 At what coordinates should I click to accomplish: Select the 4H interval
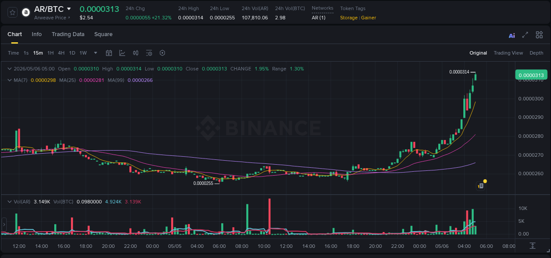point(61,53)
